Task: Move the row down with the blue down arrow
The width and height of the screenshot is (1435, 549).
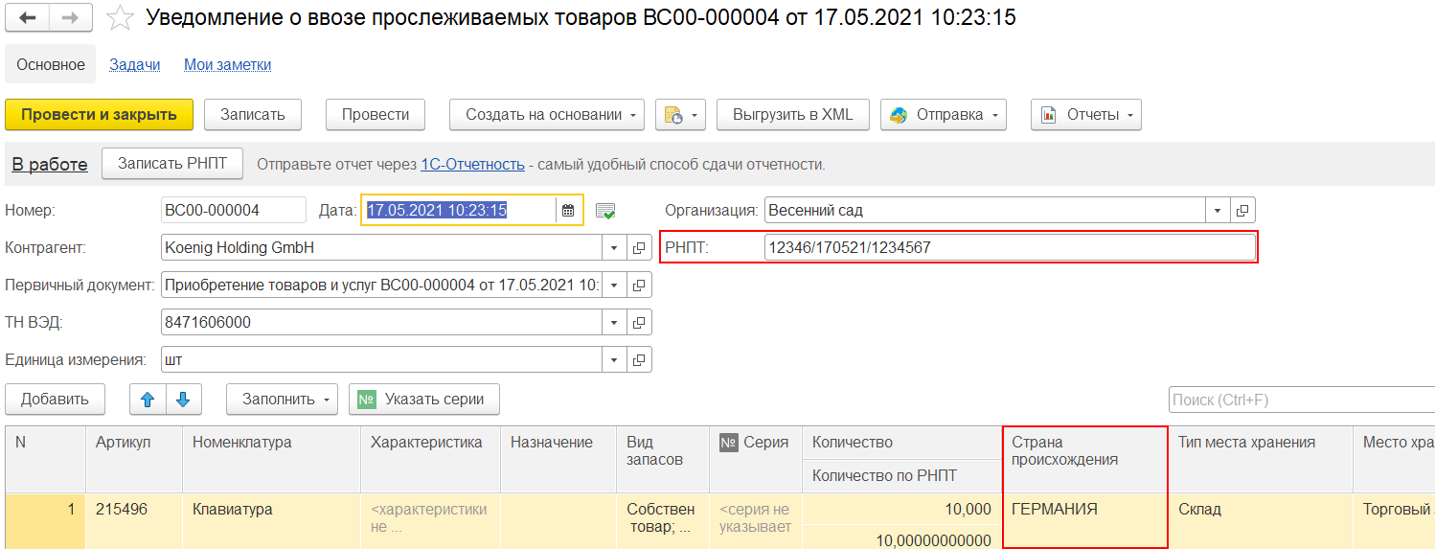Action: point(184,400)
